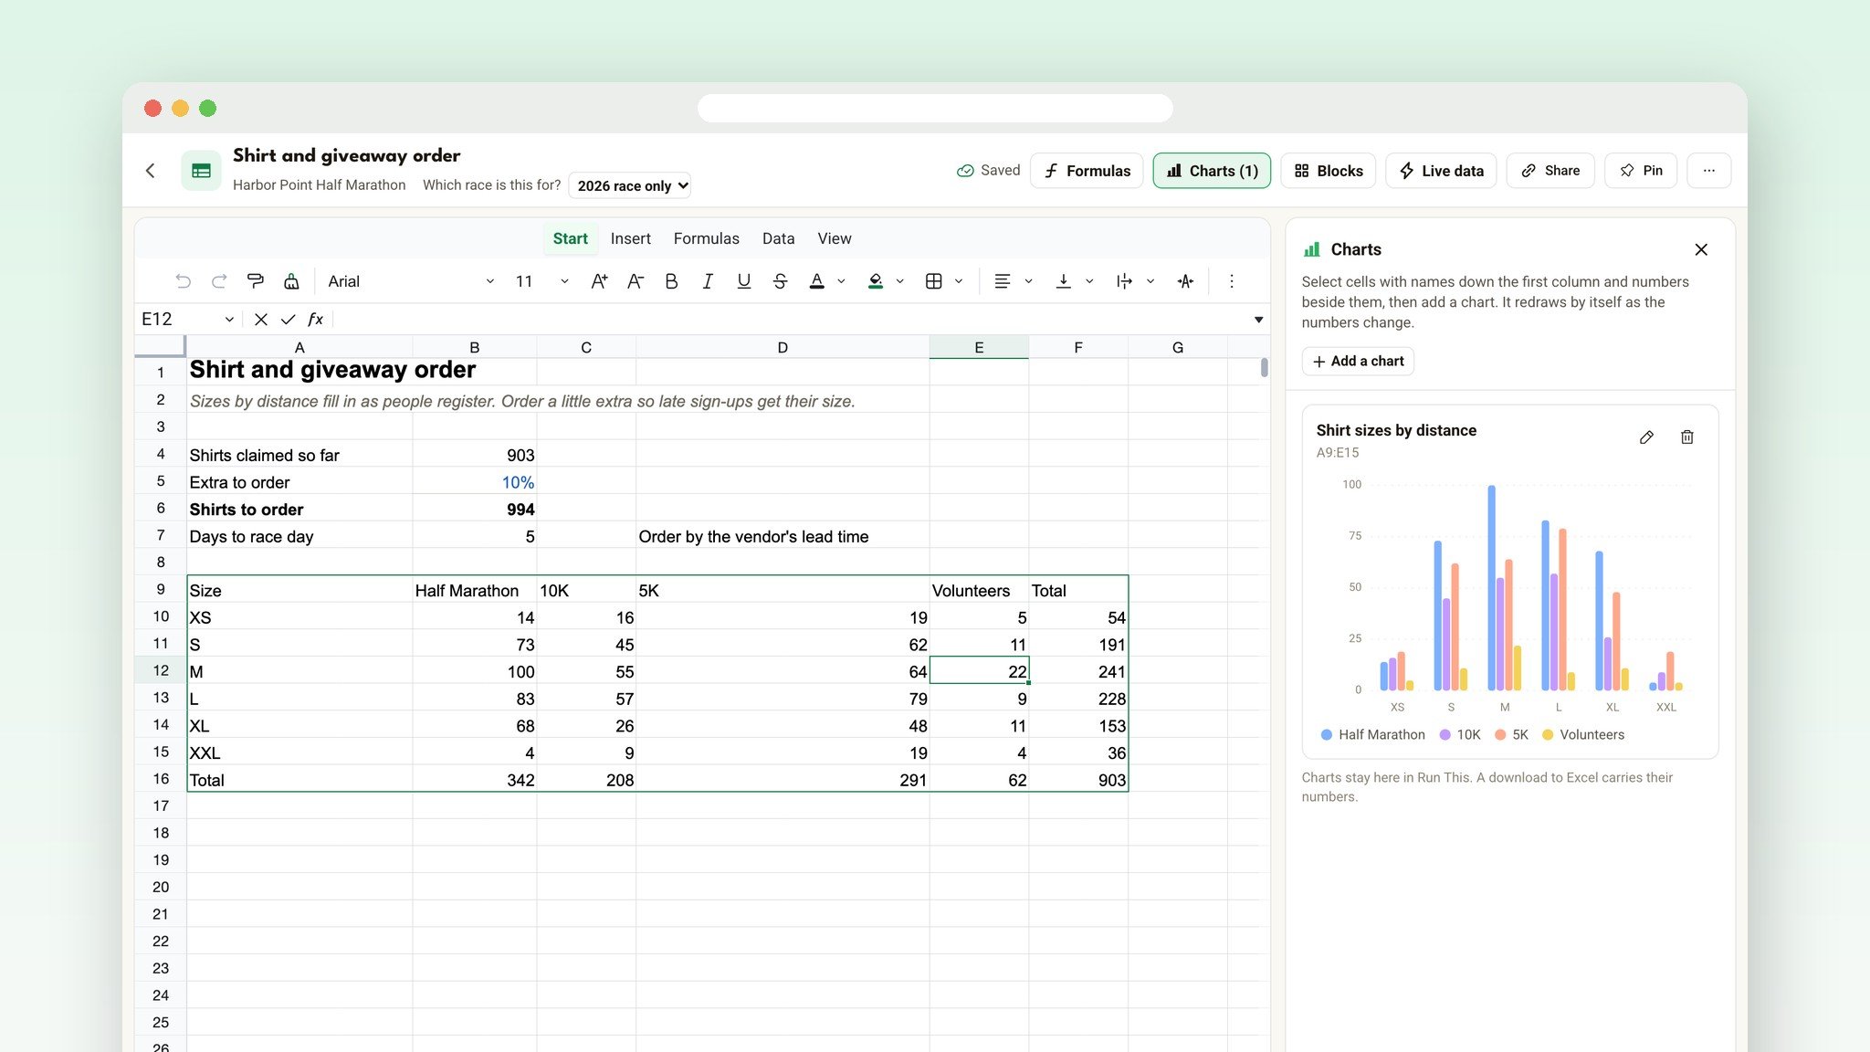
Task: Click the fx insert function icon
Action: [315, 319]
